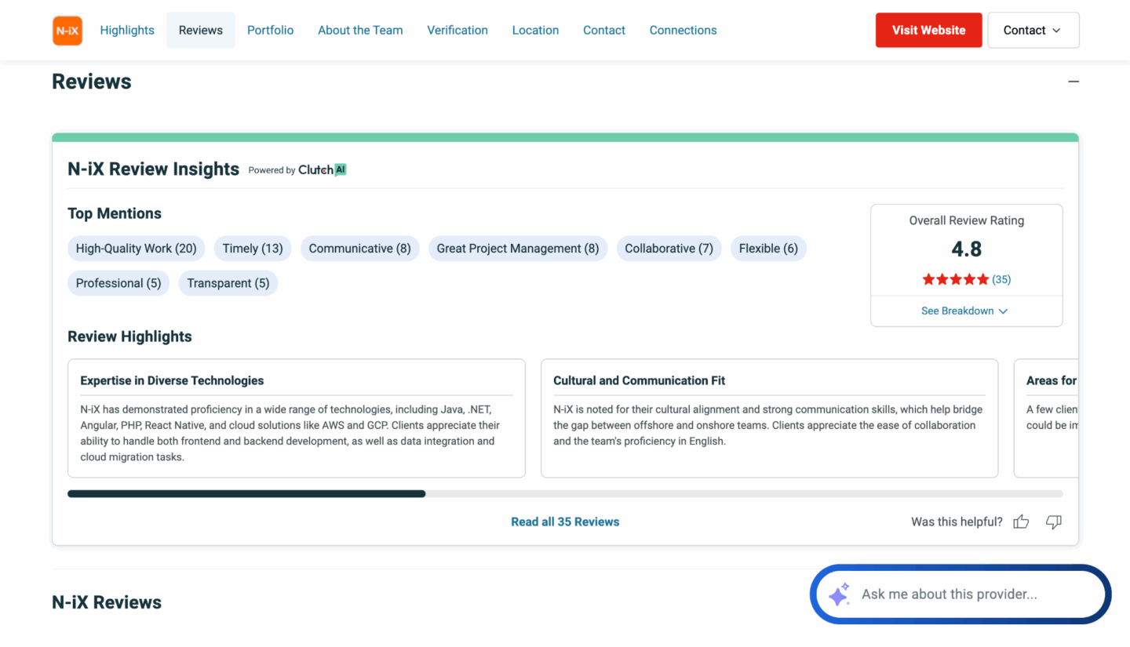
Task: Click the Clutch AI logo
Action: pyautogui.click(x=323, y=169)
